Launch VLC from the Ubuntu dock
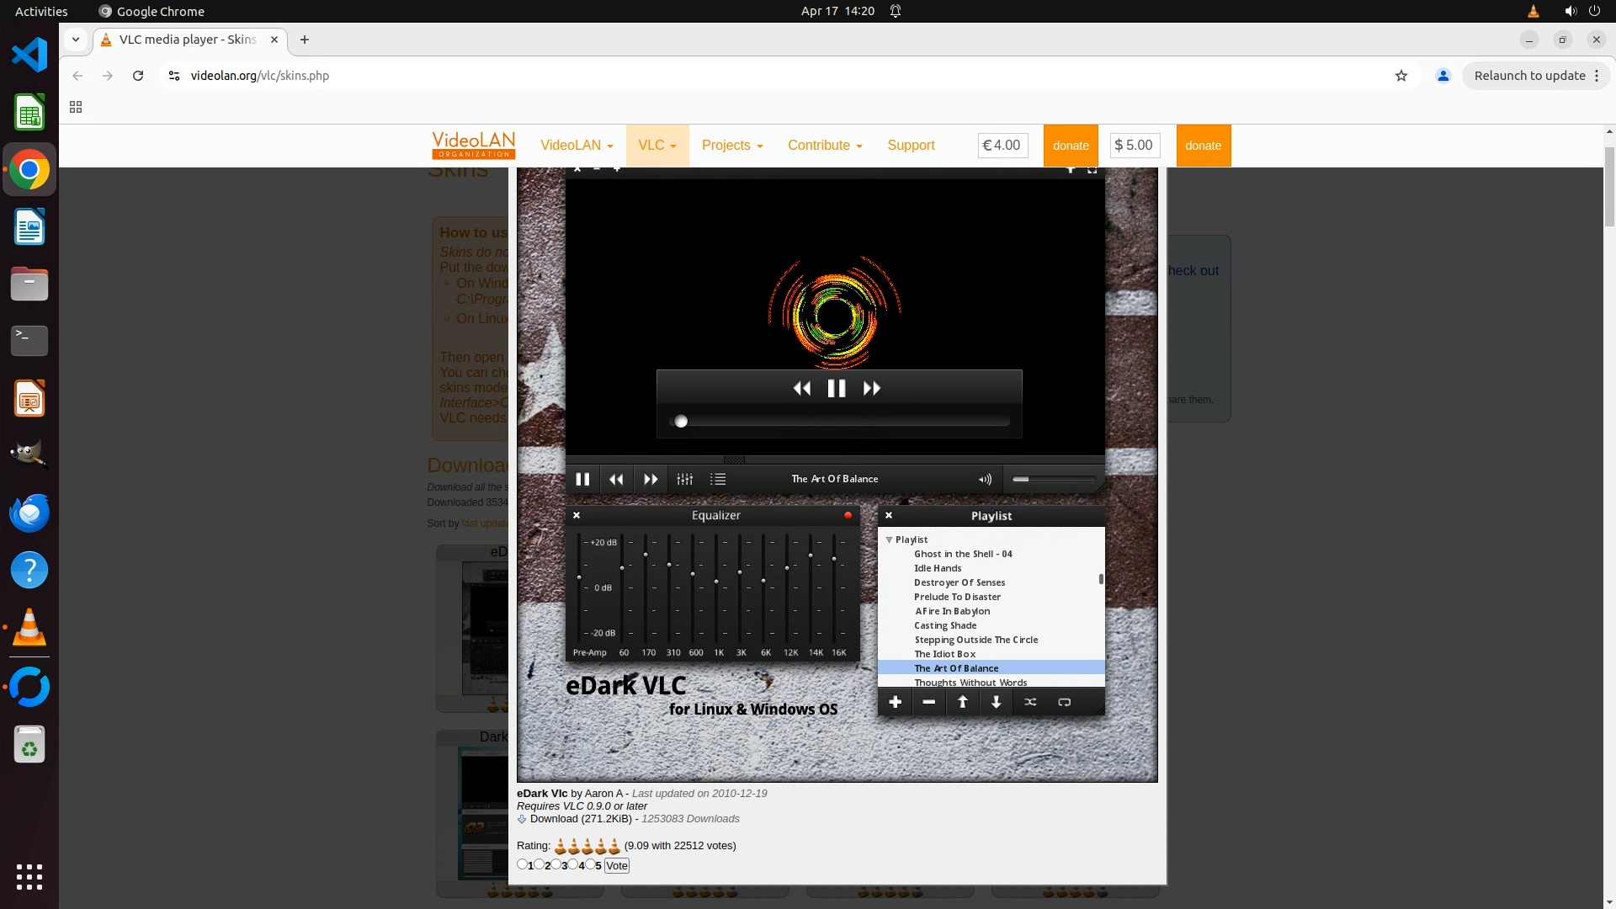The height and width of the screenshot is (909, 1616). click(x=29, y=628)
